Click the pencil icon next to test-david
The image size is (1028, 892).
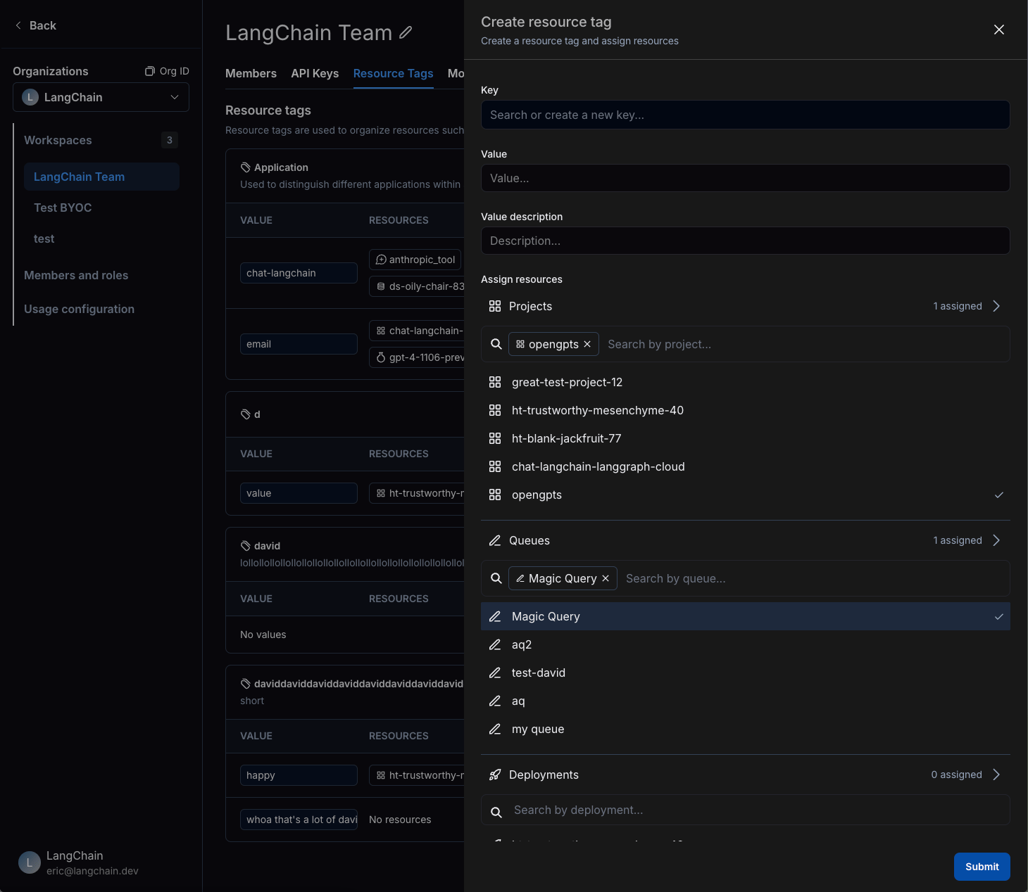click(x=495, y=673)
